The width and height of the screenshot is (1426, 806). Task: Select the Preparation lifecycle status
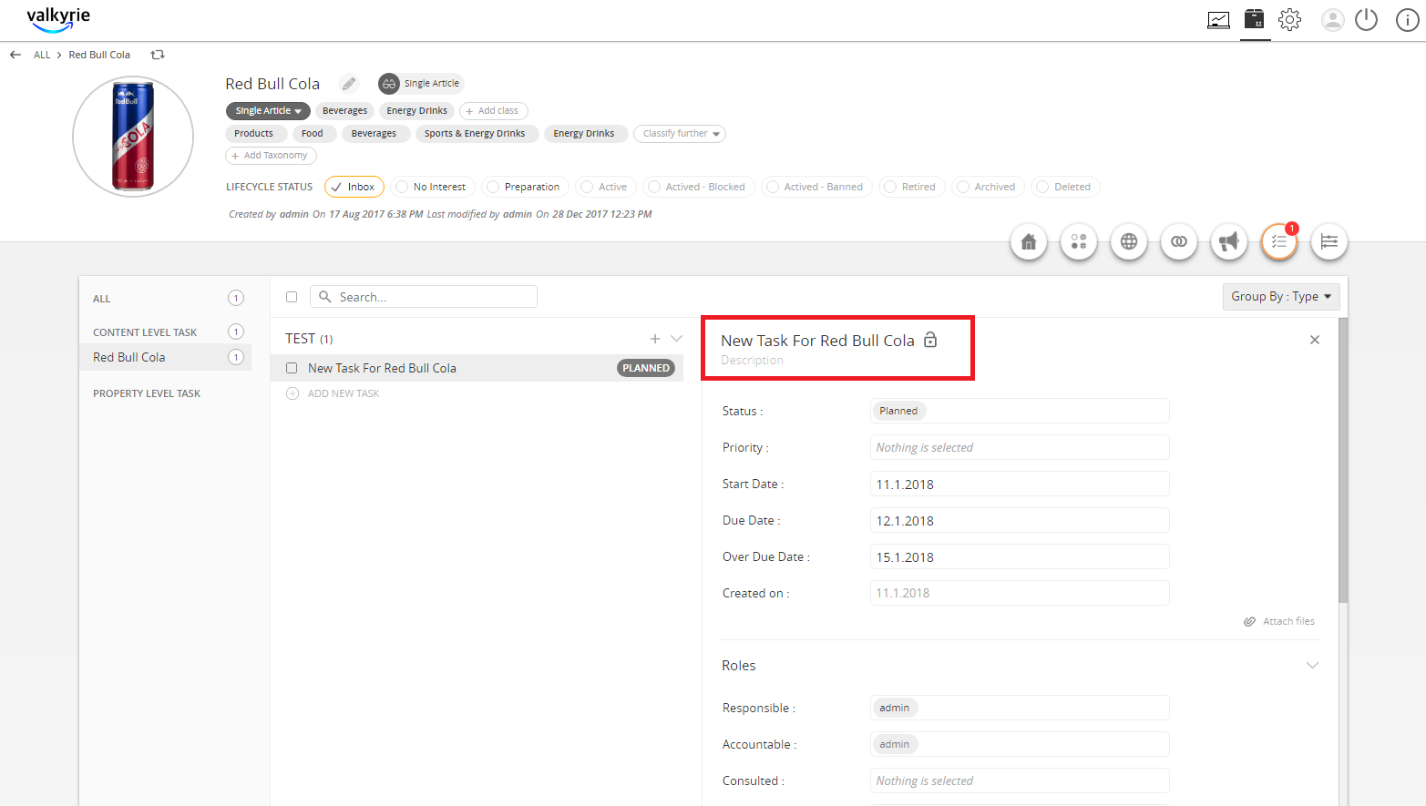(526, 187)
